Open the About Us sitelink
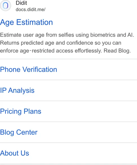Screen dimensions: 137x165 pyautogui.click(x=15, y=153)
